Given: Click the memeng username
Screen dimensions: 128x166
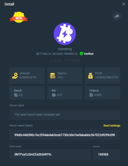Looking at the screenshot, I should (x=65, y=49).
